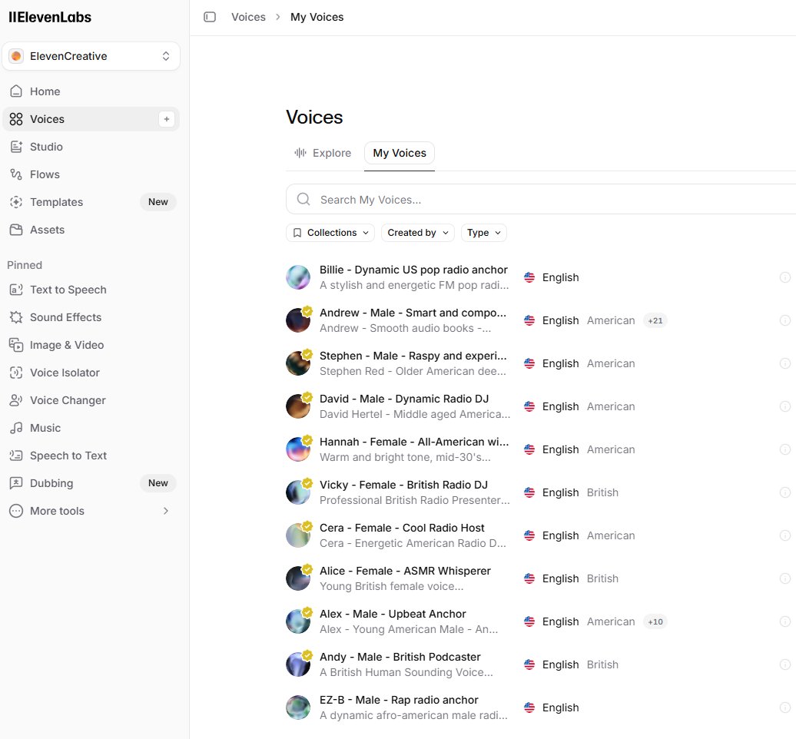Open Templates in sidebar
796x739 pixels.
coord(91,202)
